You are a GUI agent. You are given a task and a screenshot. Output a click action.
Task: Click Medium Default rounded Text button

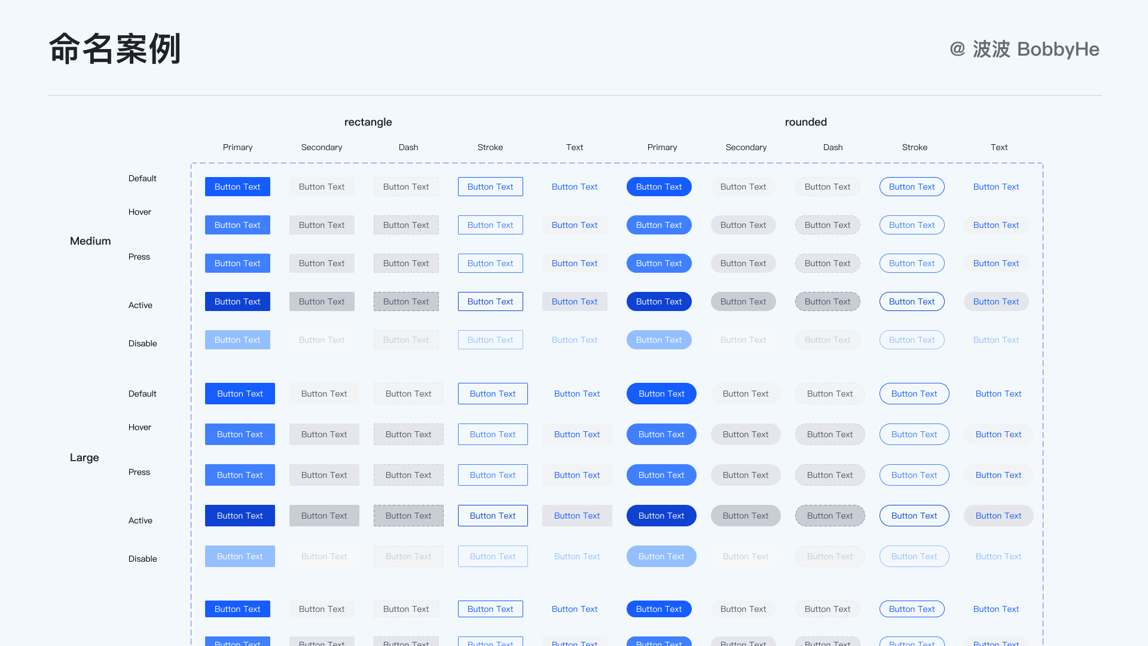(x=996, y=187)
